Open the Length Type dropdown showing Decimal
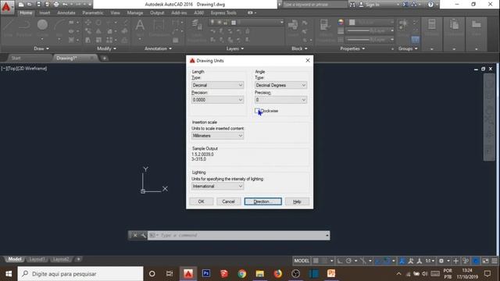The height and width of the screenshot is (281, 500). point(217,85)
